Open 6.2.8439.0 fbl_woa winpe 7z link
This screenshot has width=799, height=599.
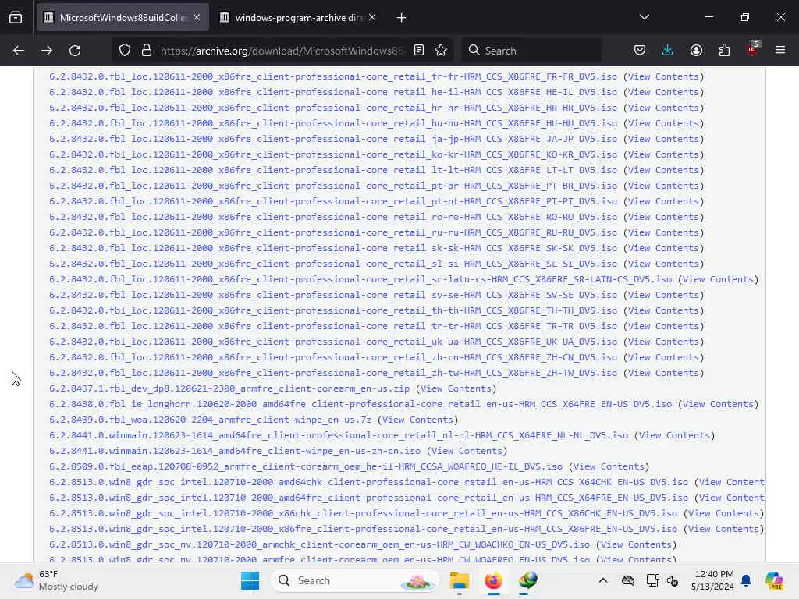pyautogui.click(x=210, y=420)
